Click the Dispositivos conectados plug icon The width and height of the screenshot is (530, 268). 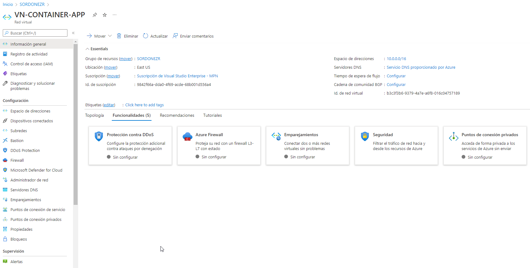point(5,121)
